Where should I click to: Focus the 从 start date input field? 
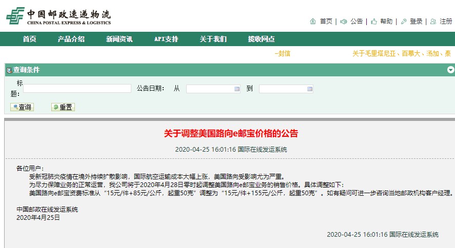pyautogui.click(x=213, y=89)
